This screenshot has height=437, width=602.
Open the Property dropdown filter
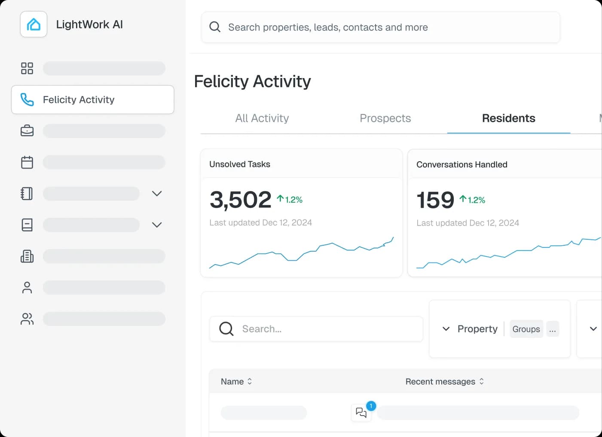[x=470, y=329]
